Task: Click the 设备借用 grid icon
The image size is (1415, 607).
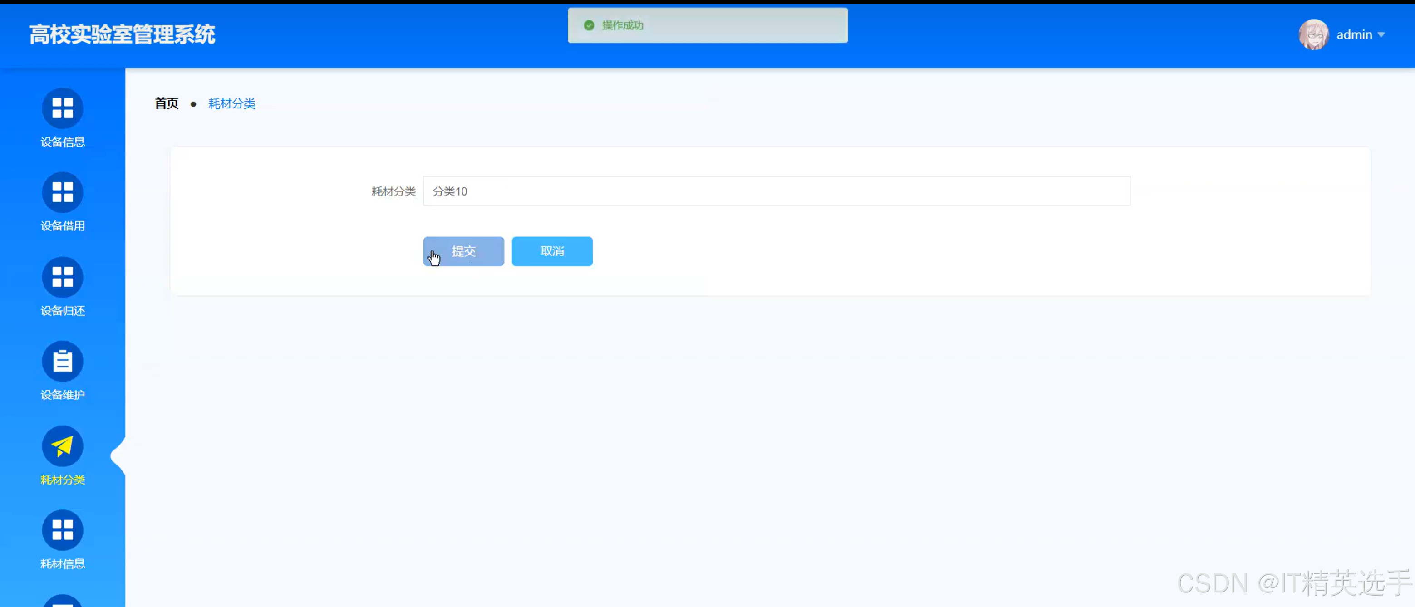Action: pos(63,192)
